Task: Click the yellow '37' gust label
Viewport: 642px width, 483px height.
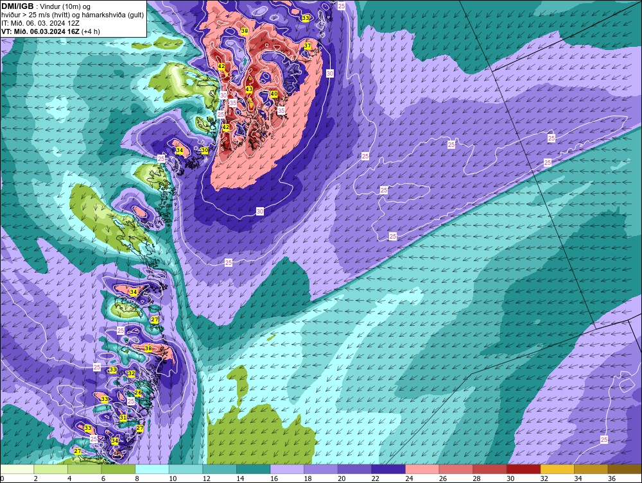Action: coord(308,46)
